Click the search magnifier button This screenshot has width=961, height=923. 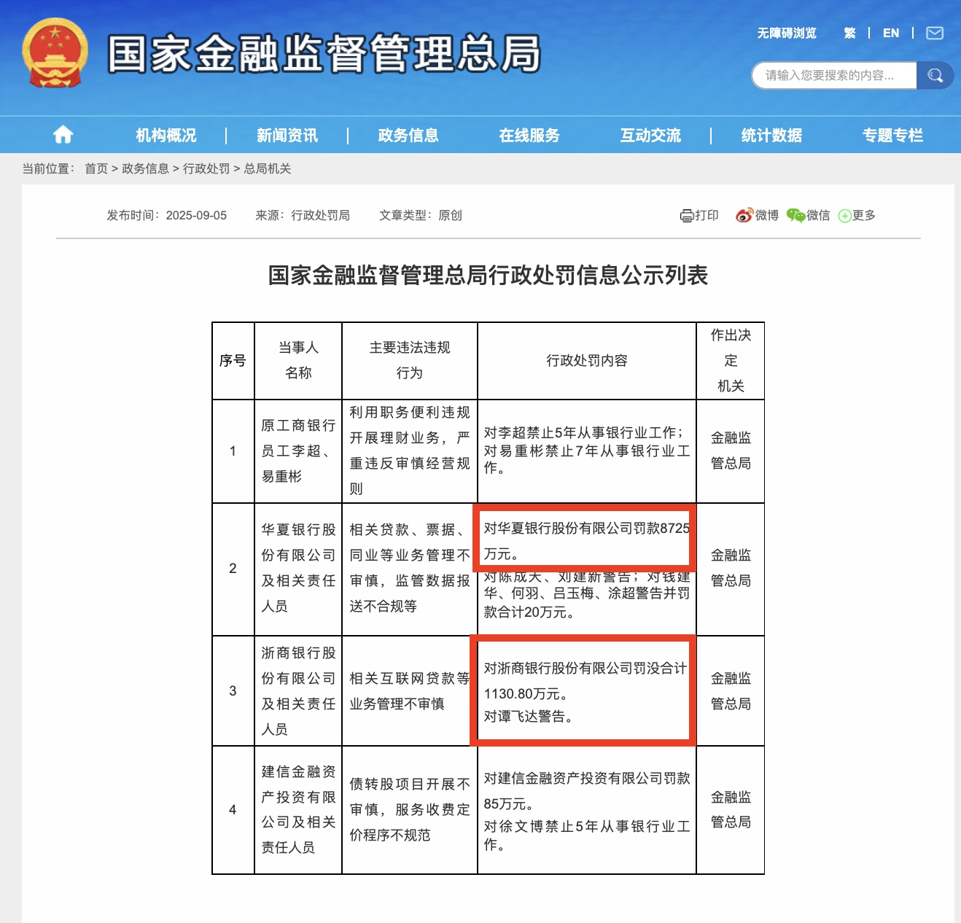tap(935, 75)
